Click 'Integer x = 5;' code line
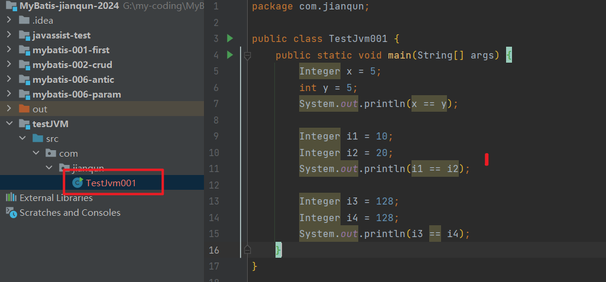Screen dimensions: 606x282 coord(340,72)
